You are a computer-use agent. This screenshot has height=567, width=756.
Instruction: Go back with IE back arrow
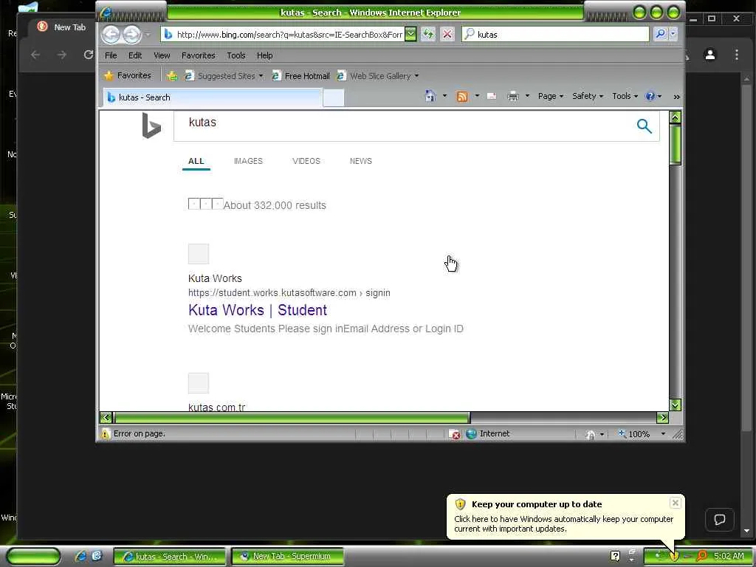pos(111,34)
